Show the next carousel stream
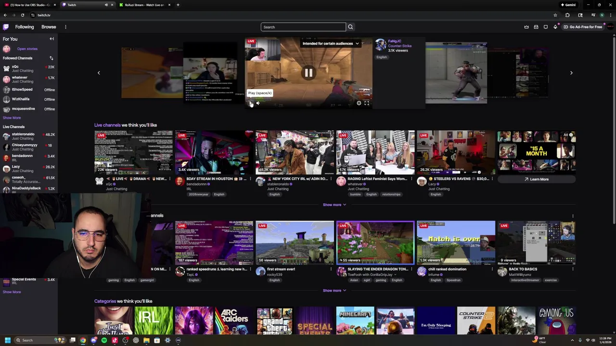The width and height of the screenshot is (616, 346). point(571,73)
